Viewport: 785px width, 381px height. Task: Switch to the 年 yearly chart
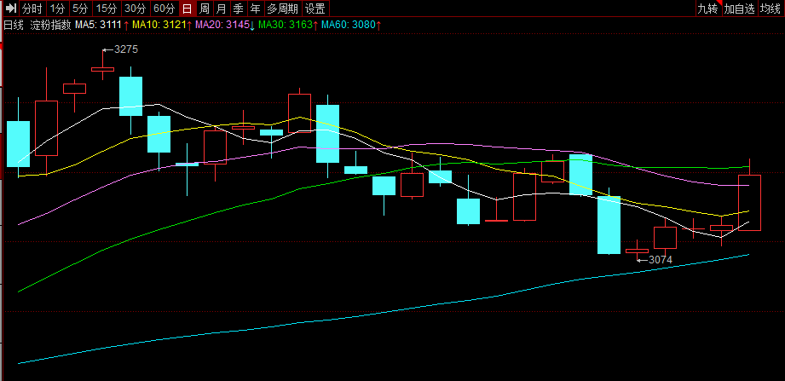tap(256, 8)
